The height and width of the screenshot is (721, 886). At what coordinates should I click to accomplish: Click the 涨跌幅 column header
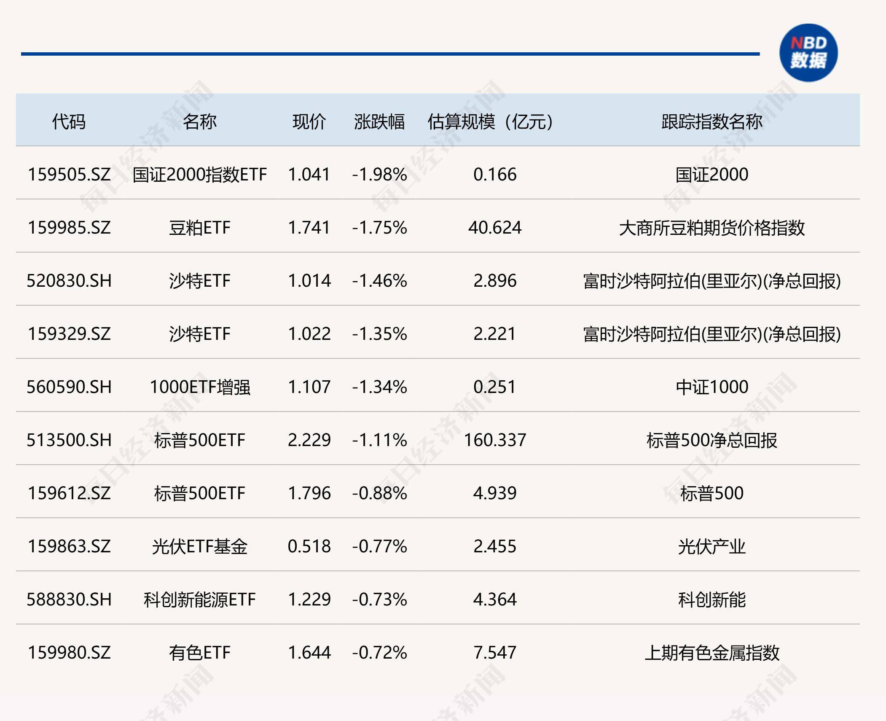(x=379, y=120)
